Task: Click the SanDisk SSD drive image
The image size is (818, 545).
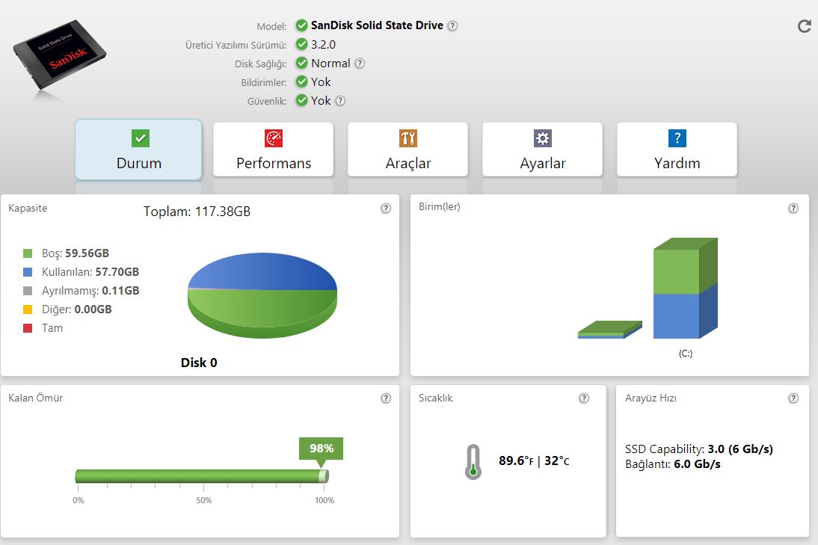Action: tap(60, 56)
